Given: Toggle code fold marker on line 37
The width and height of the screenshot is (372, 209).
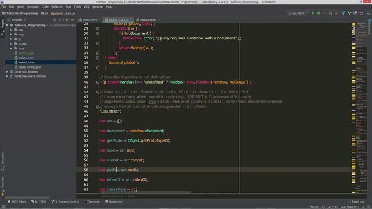Looking at the screenshot, I should (98, 67).
